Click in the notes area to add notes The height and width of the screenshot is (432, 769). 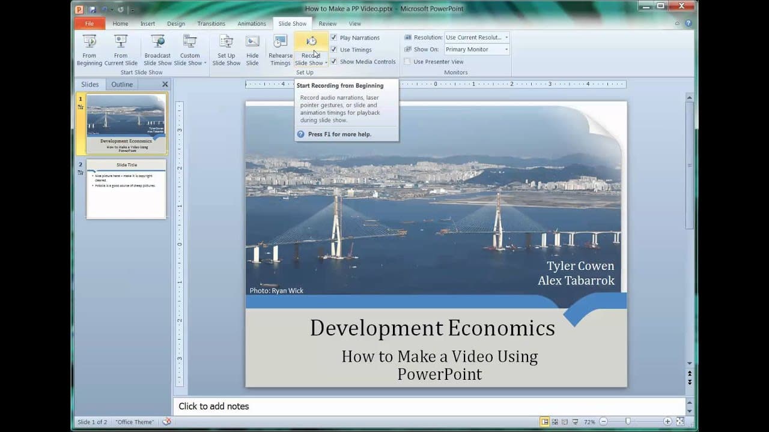click(429, 406)
